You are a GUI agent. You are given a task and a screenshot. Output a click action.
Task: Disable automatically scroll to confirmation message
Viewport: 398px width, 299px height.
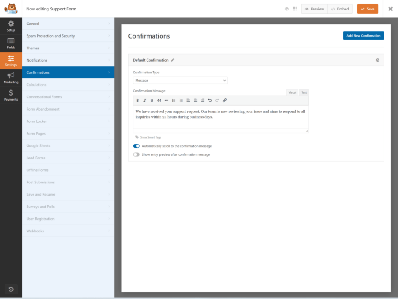[x=137, y=146]
